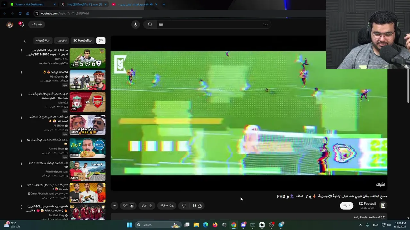The image size is (410, 230).
Task: Open the on-screen keyboard icon in search box
Action: click(x=161, y=24)
